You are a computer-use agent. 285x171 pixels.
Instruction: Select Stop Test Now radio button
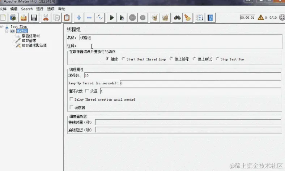(217, 59)
